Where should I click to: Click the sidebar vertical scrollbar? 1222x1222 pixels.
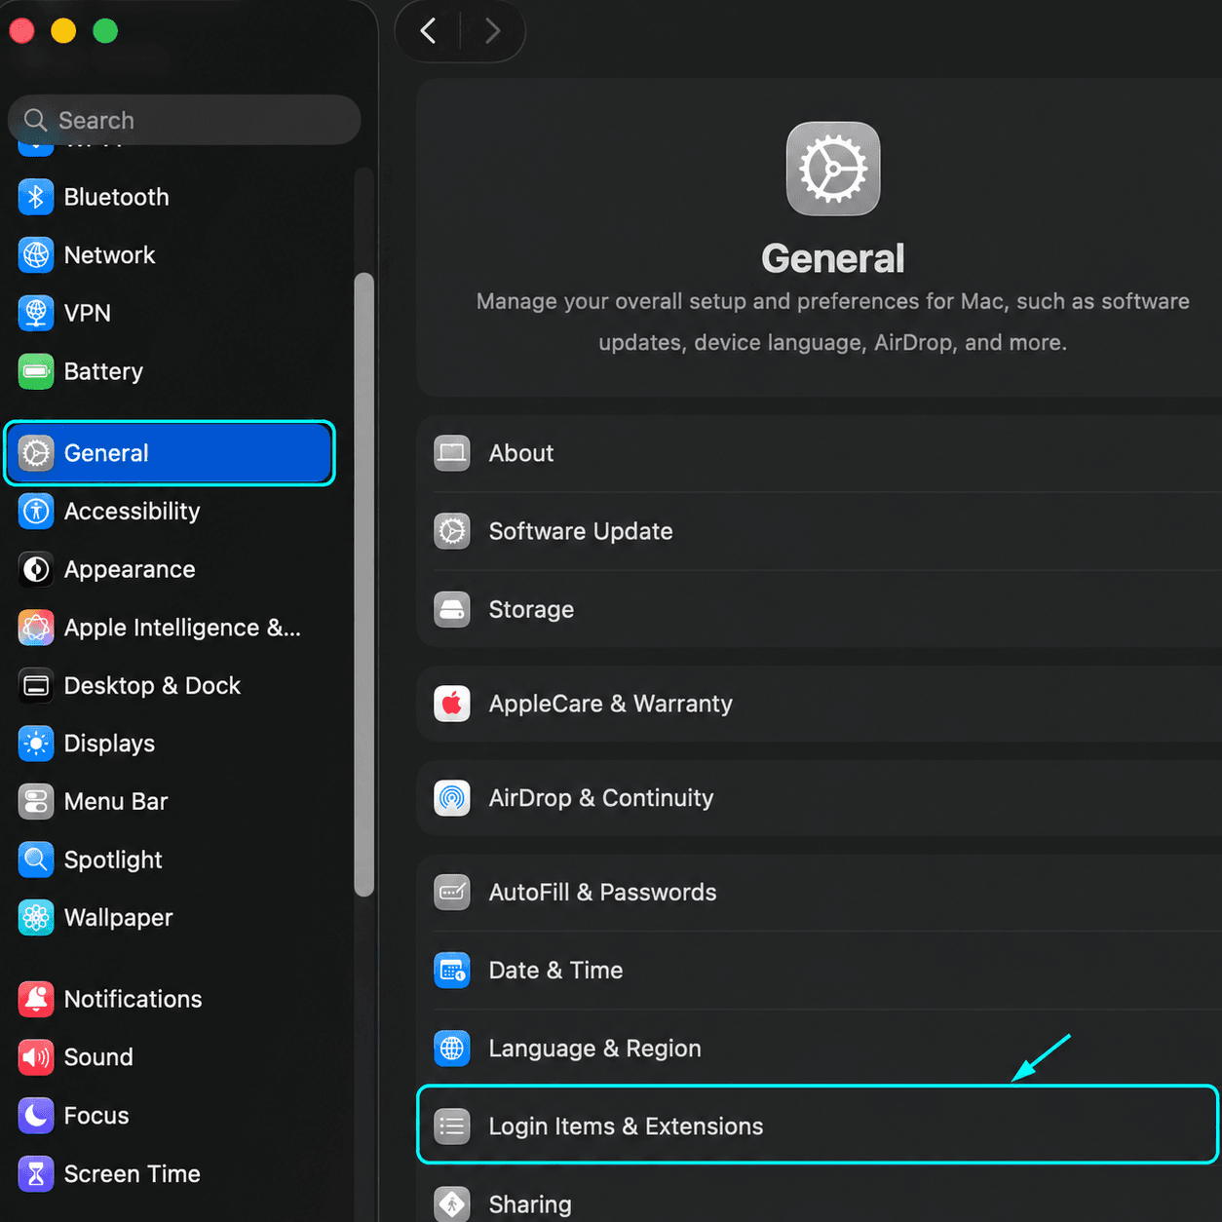[364, 585]
